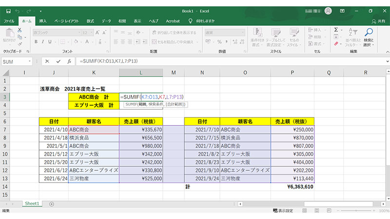This screenshot has width=390, height=219.
Task: Collapse the ribbon with the chevron
Action: click(x=388, y=52)
